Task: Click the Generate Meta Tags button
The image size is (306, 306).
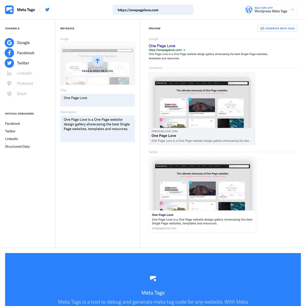Action: pos(277,28)
